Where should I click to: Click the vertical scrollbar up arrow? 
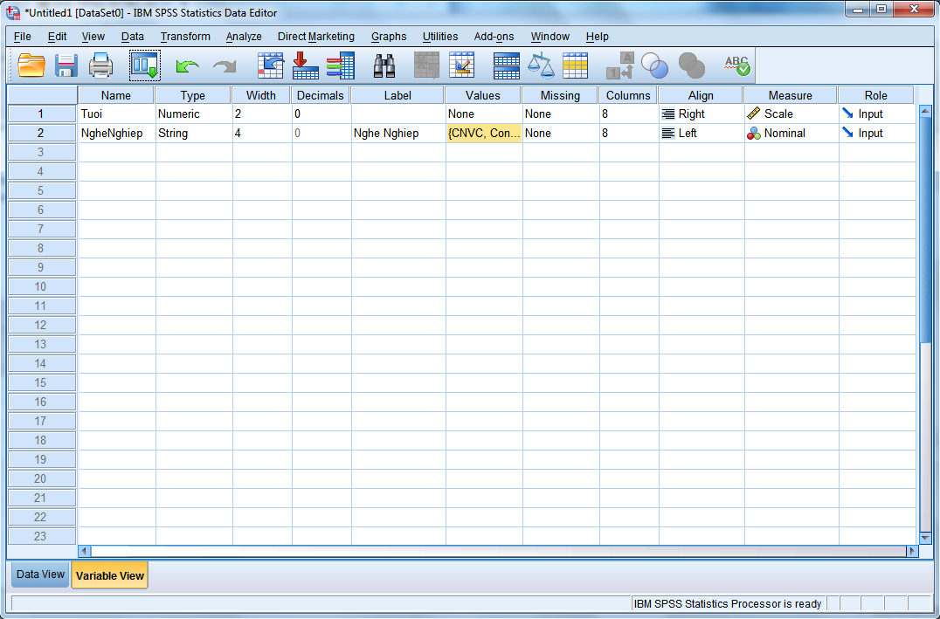(x=924, y=112)
